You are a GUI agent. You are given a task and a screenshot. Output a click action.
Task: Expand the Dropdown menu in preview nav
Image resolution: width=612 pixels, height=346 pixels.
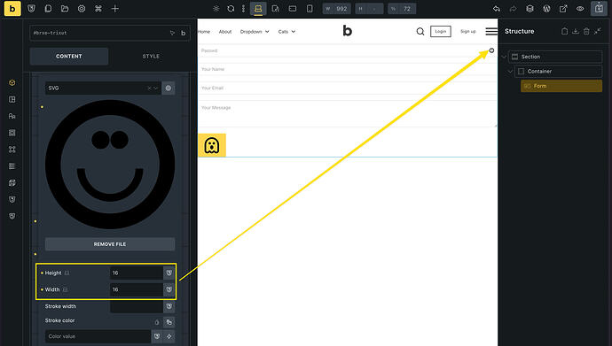point(255,32)
